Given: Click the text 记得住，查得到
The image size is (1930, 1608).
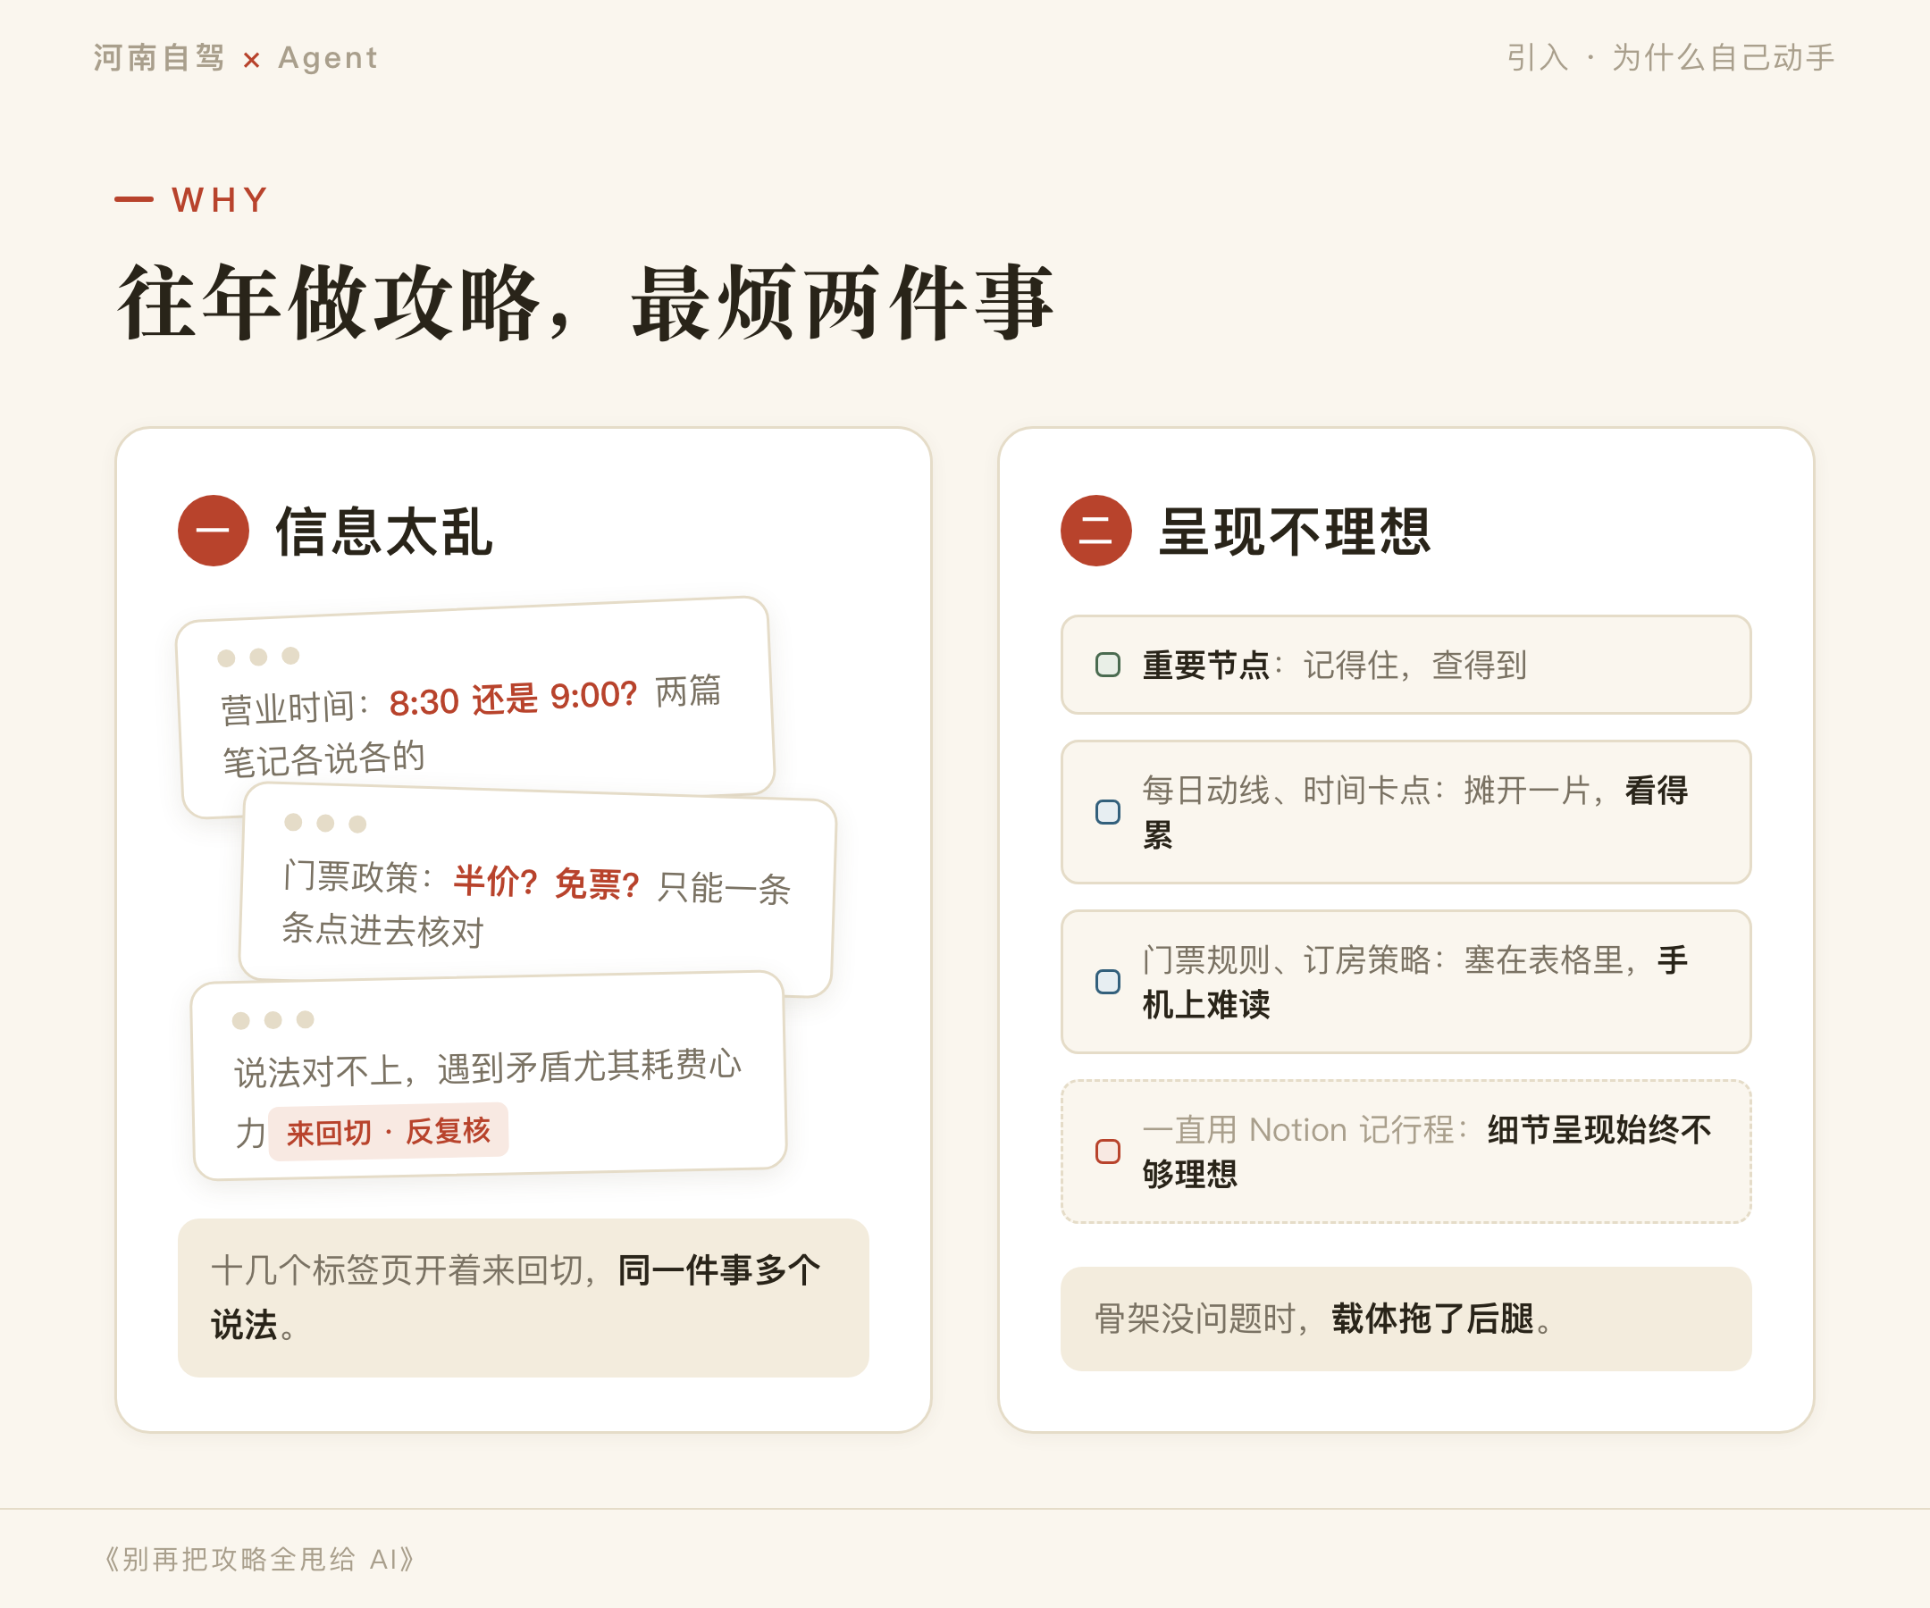Looking at the screenshot, I should [x=1414, y=665].
